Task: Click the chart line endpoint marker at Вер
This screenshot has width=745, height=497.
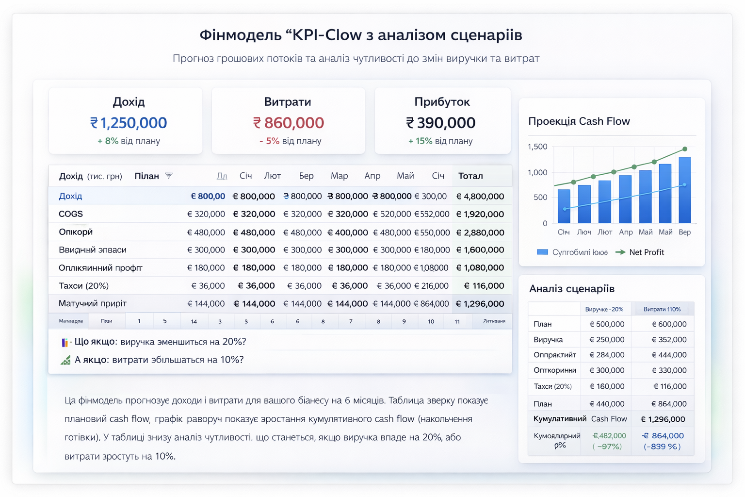Action: point(685,149)
